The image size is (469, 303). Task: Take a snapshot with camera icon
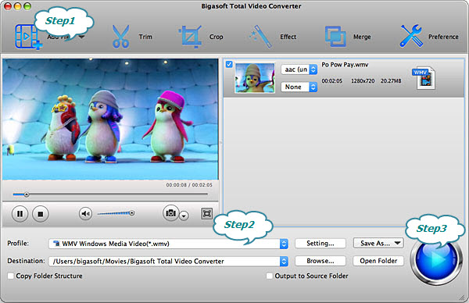coord(170,212)
